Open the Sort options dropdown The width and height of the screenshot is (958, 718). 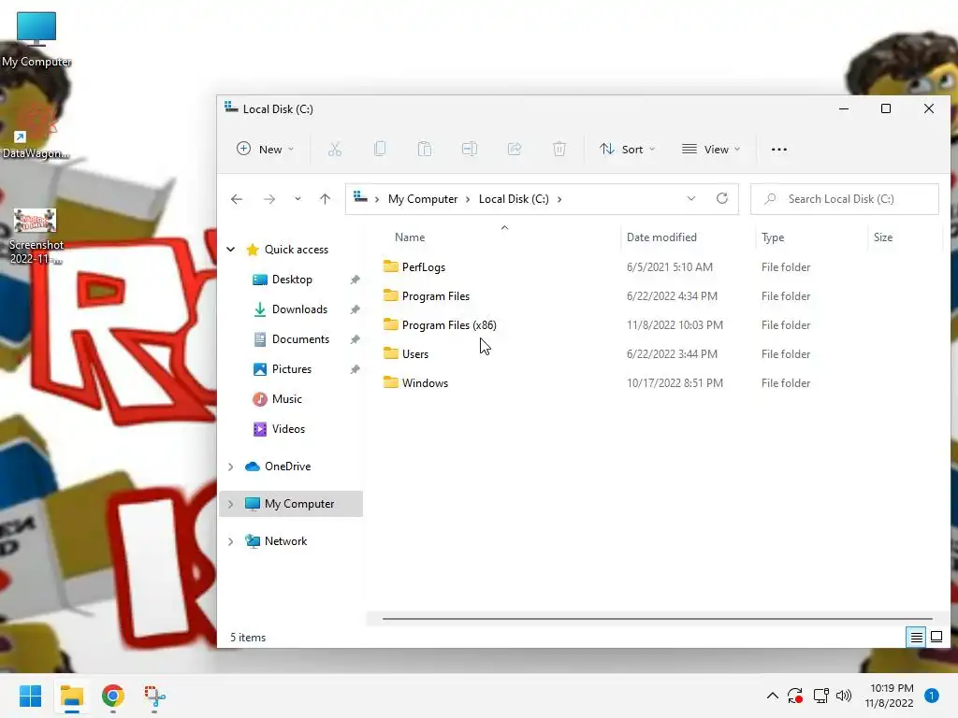click(x=628, y=149)
